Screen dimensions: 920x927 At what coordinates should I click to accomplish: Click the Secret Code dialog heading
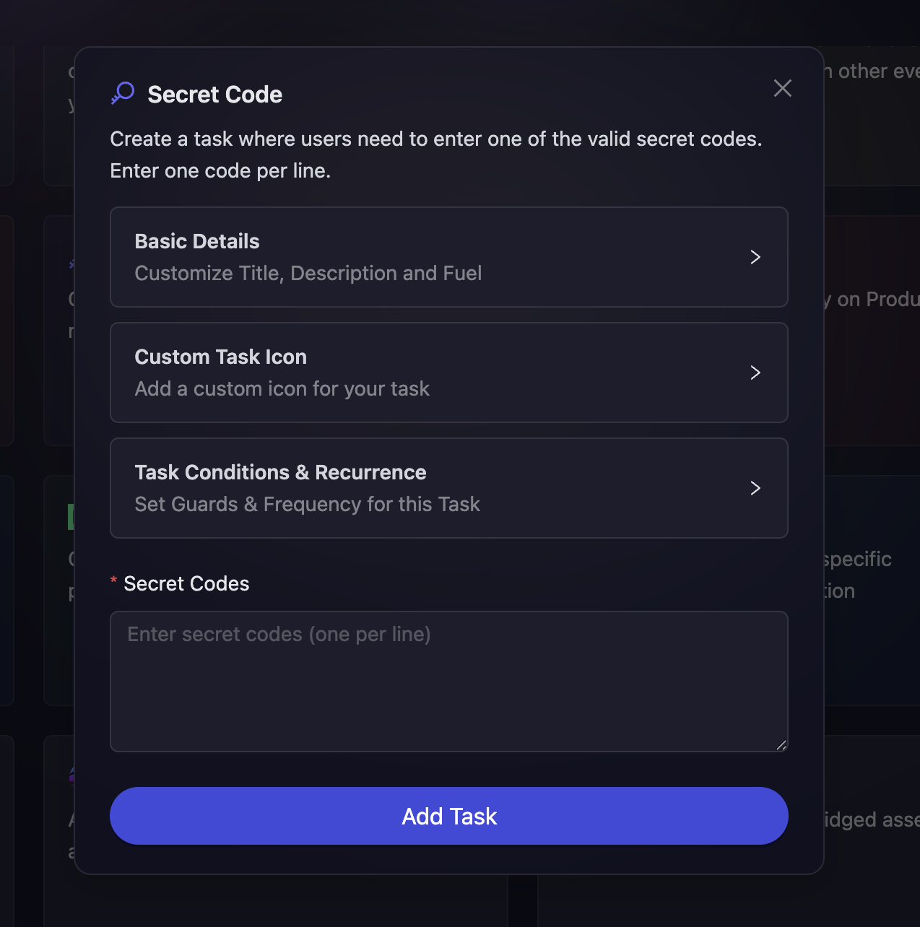click(x=214, y=95)
